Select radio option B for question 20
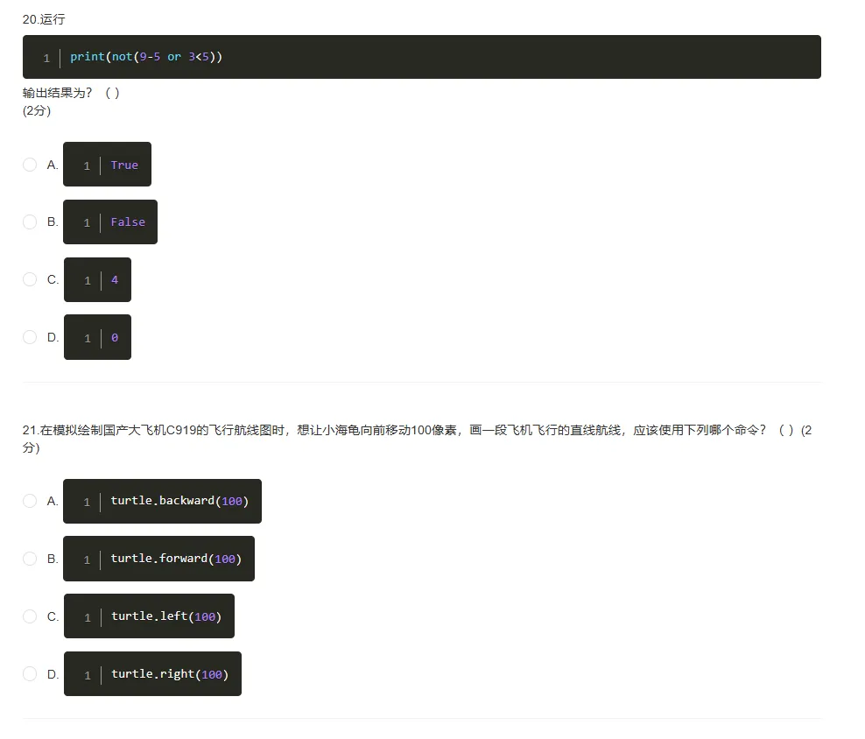865x739 pixels. (30, 222)
